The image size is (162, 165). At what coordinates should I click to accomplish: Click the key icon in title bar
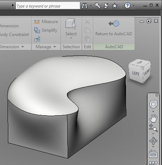98,5
